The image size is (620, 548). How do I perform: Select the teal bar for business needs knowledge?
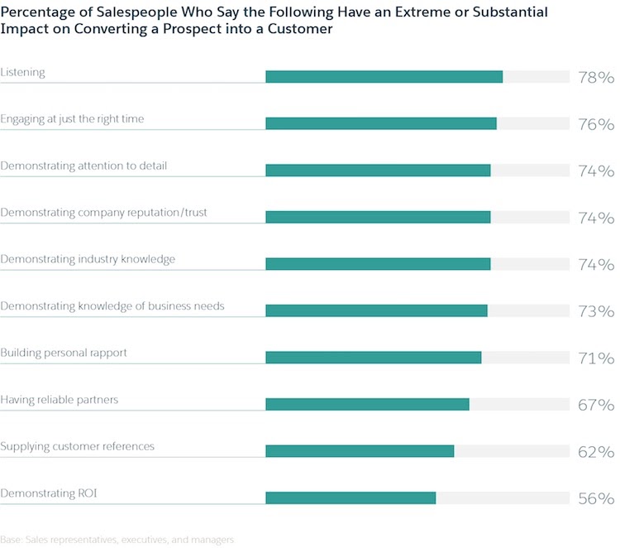click(376, 310)
